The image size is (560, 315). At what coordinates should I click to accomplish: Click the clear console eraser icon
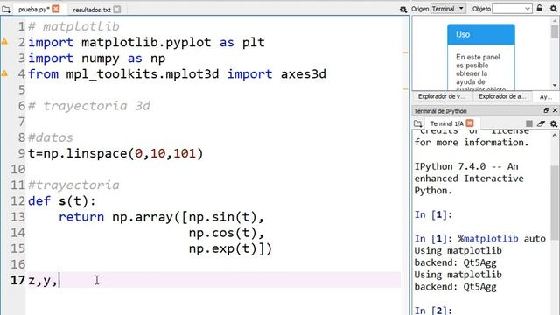point(541,123)
